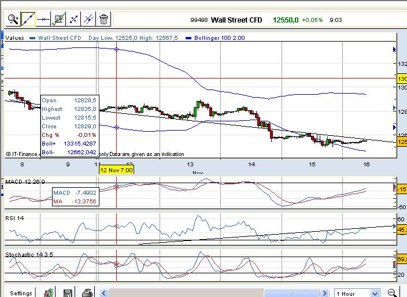Screen dimensions: 407x297
Task: Click the Values label in legend
Action: [x=14, y=38]
